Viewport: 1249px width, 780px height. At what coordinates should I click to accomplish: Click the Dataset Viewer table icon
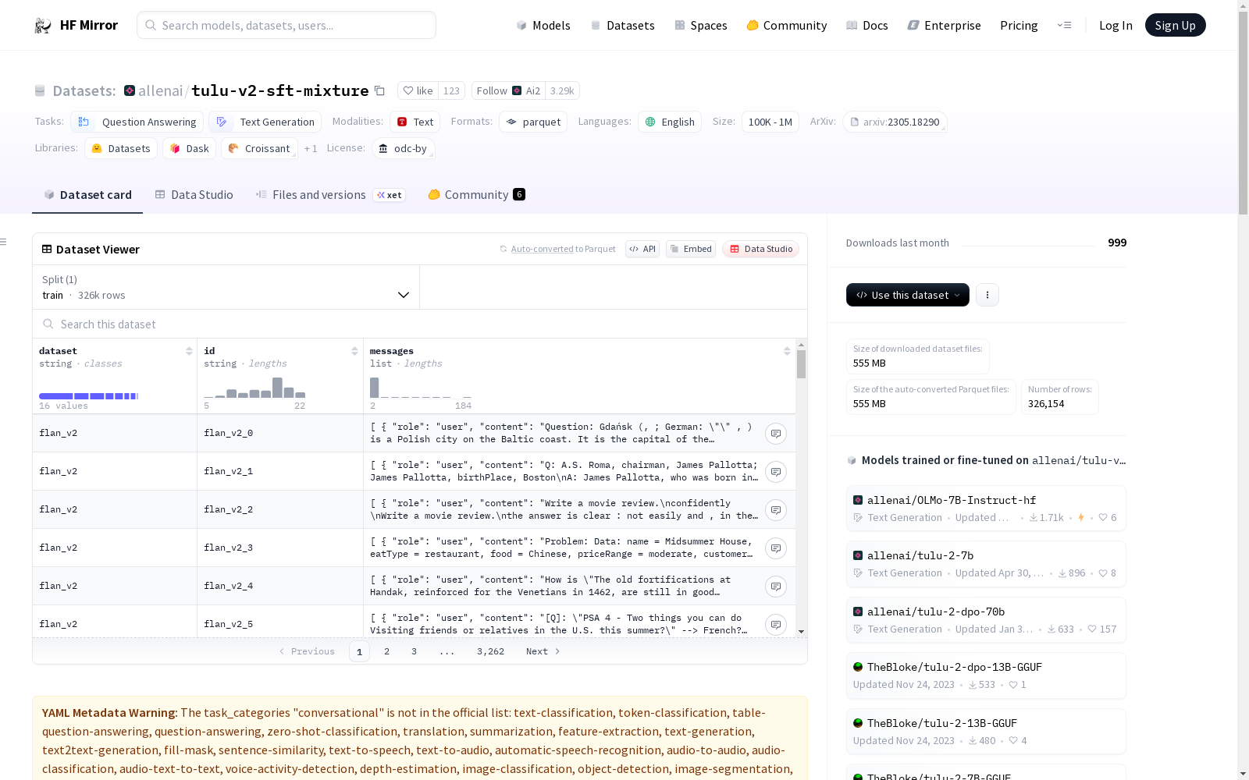point(47,249)
